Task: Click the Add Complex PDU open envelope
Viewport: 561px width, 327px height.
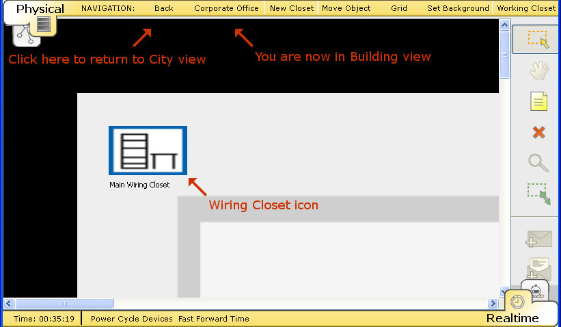Action: 539,268
